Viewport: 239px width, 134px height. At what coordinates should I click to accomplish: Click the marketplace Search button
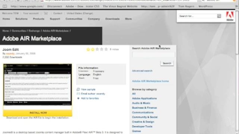coord(167,63)
